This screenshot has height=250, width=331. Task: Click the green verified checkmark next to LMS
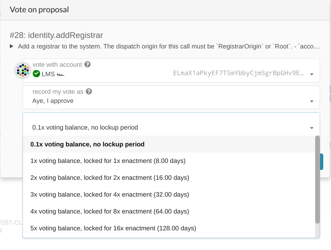(36, 74)
